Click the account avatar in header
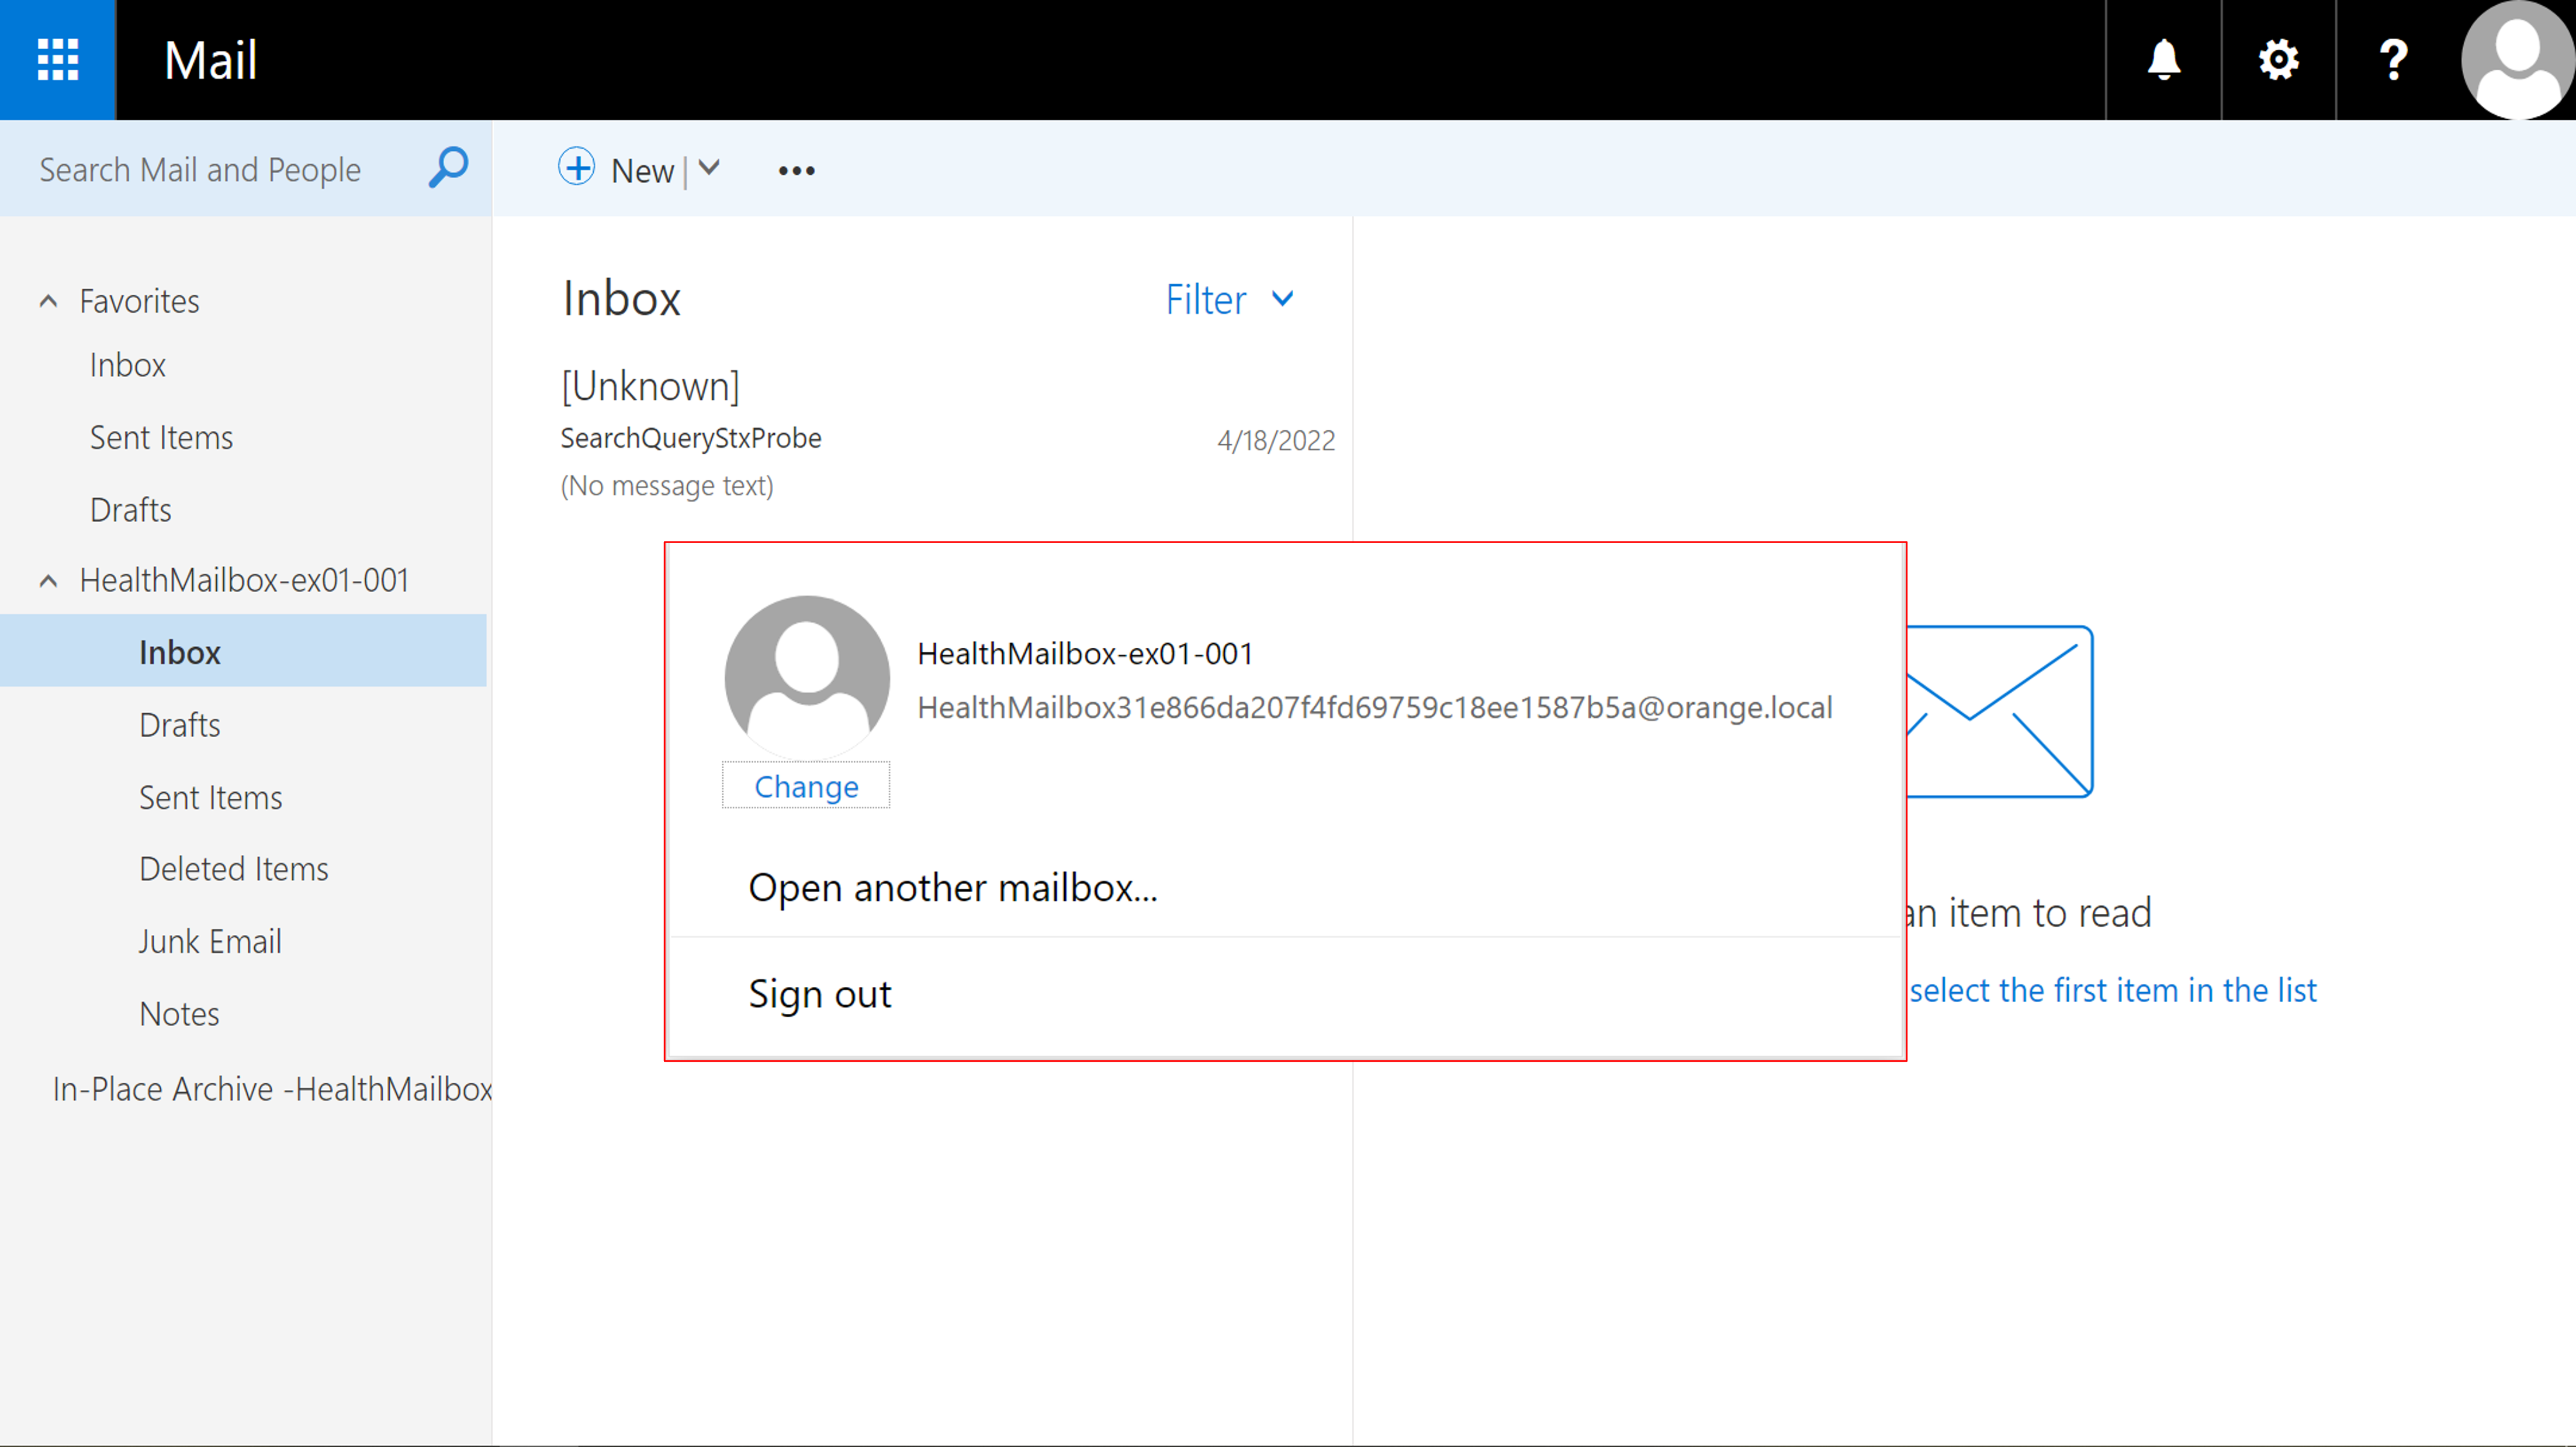This screenshot has width=2576, height=1447. (2518, 60)
